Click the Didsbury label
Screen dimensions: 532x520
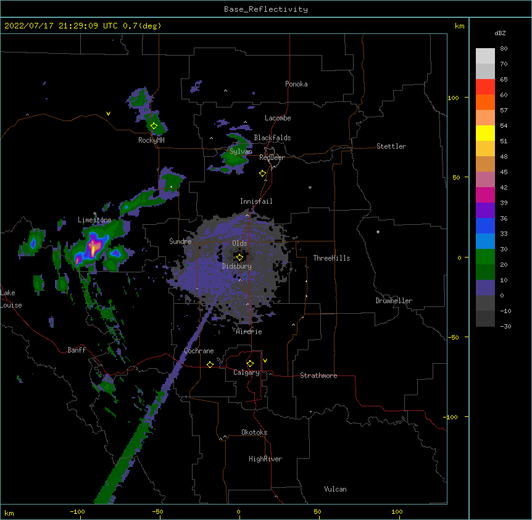(237, 266)
